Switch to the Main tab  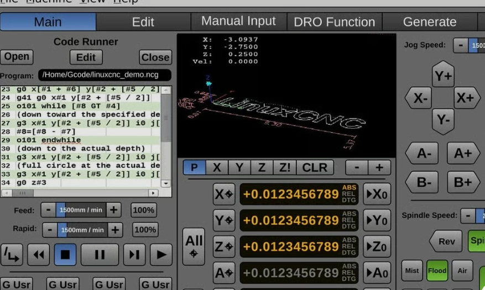[48, 22]
